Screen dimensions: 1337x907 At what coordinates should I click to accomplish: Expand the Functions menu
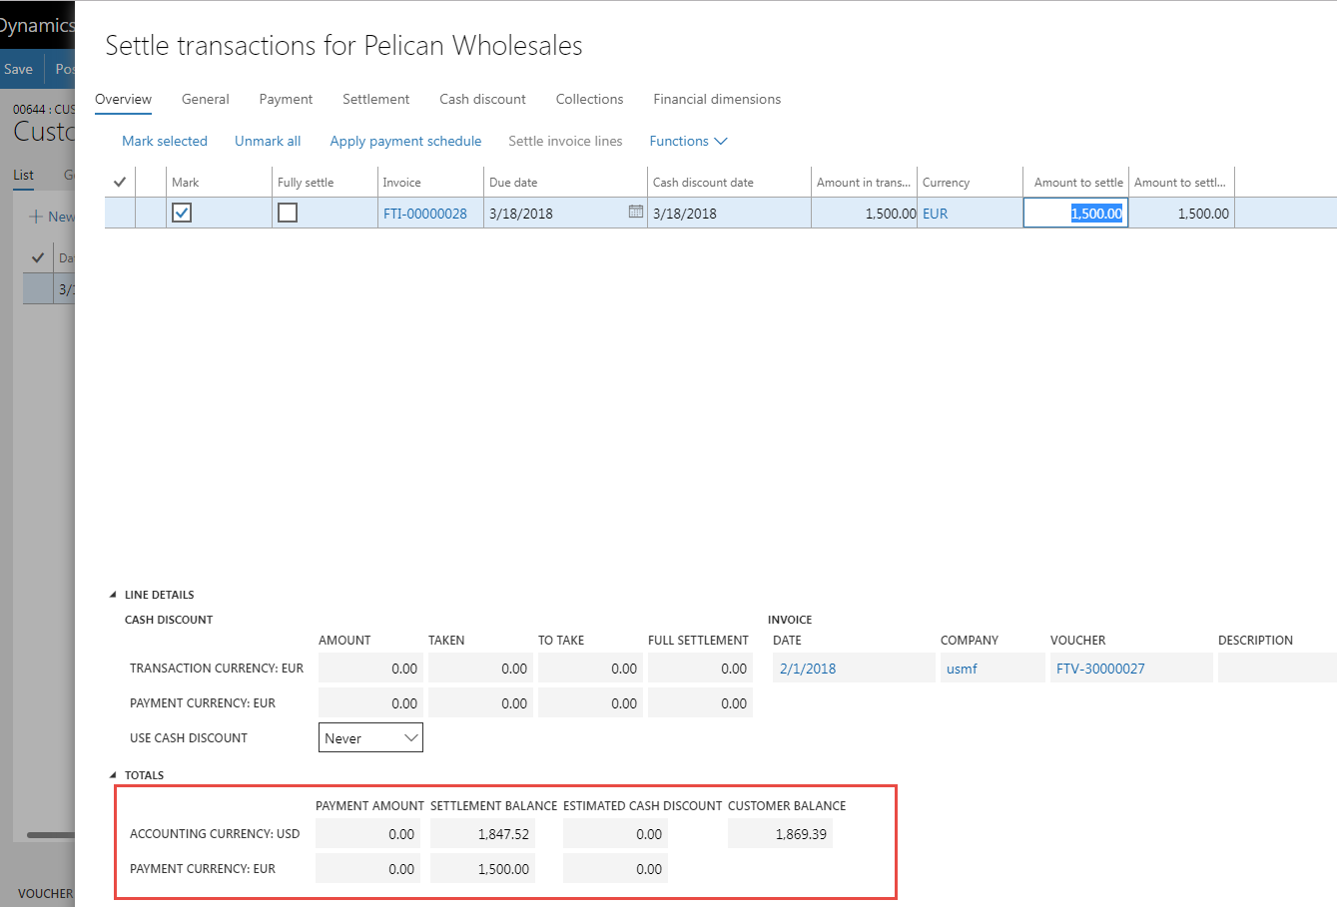tap(688, 141)
